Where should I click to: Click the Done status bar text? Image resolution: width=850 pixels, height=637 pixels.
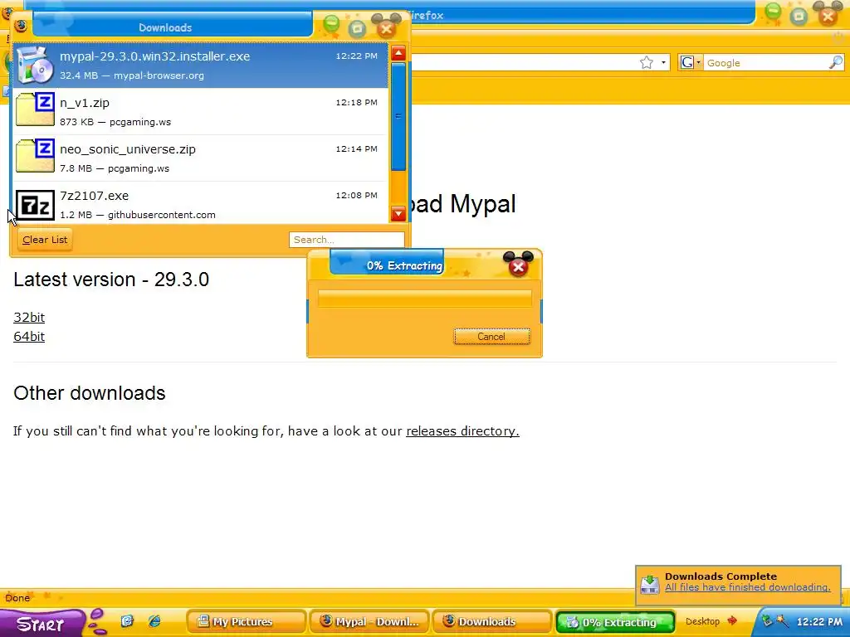[17, 598]
